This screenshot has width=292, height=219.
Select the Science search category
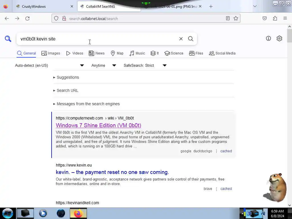[x=174, y=53]
